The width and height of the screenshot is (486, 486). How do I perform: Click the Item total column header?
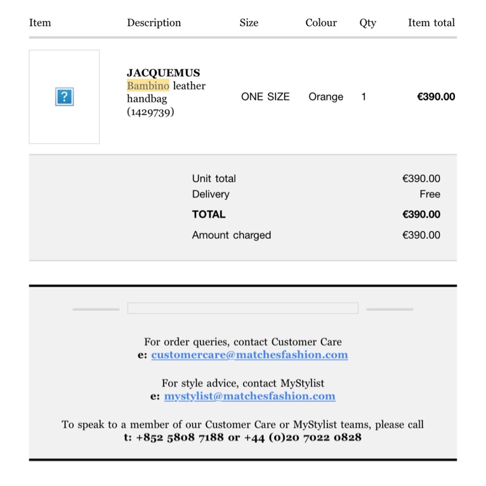coord(431,23)
